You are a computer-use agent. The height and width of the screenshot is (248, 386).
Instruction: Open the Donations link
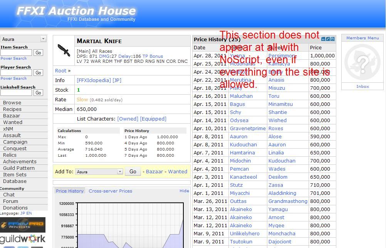pos(15,208)
